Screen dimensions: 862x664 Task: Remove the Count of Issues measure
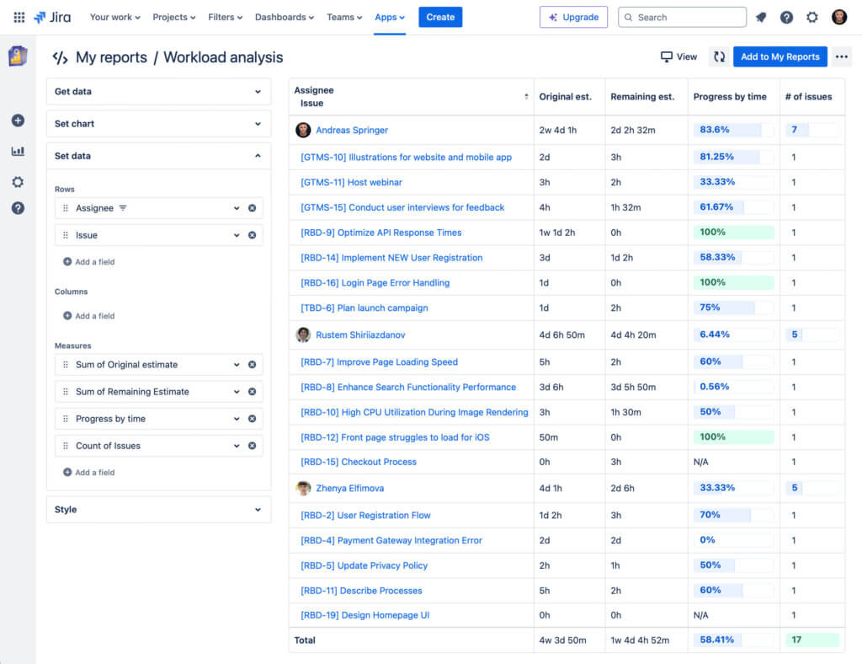point(252,446)
